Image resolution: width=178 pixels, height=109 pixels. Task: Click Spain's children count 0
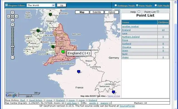(x=163, y=50)
